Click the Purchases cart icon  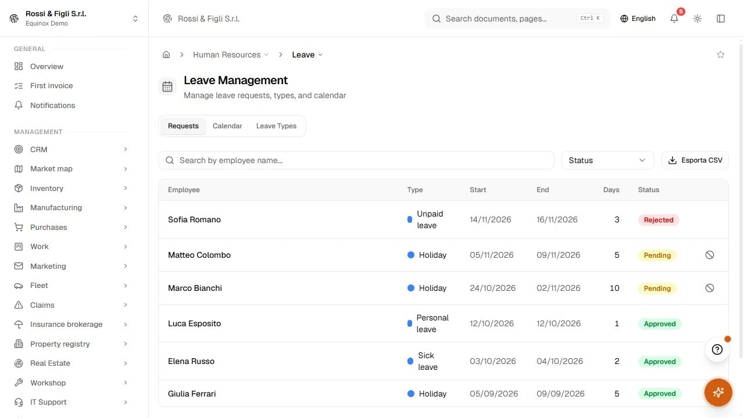click(x=19, y=227)
